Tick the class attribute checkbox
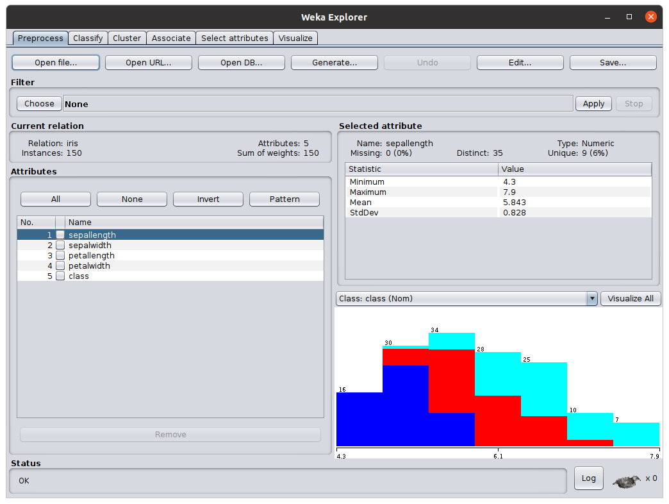669x504 pixels. (60, 276)
